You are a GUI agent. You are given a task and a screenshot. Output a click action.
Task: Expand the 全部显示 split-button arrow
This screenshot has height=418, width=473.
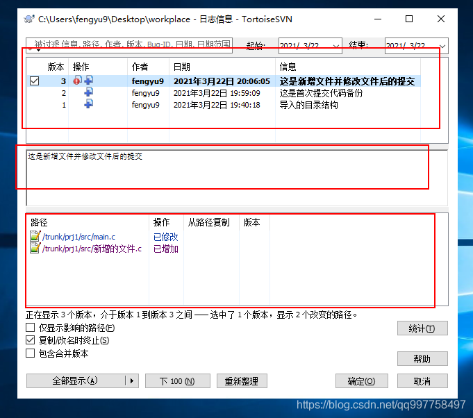coord(132,381)
